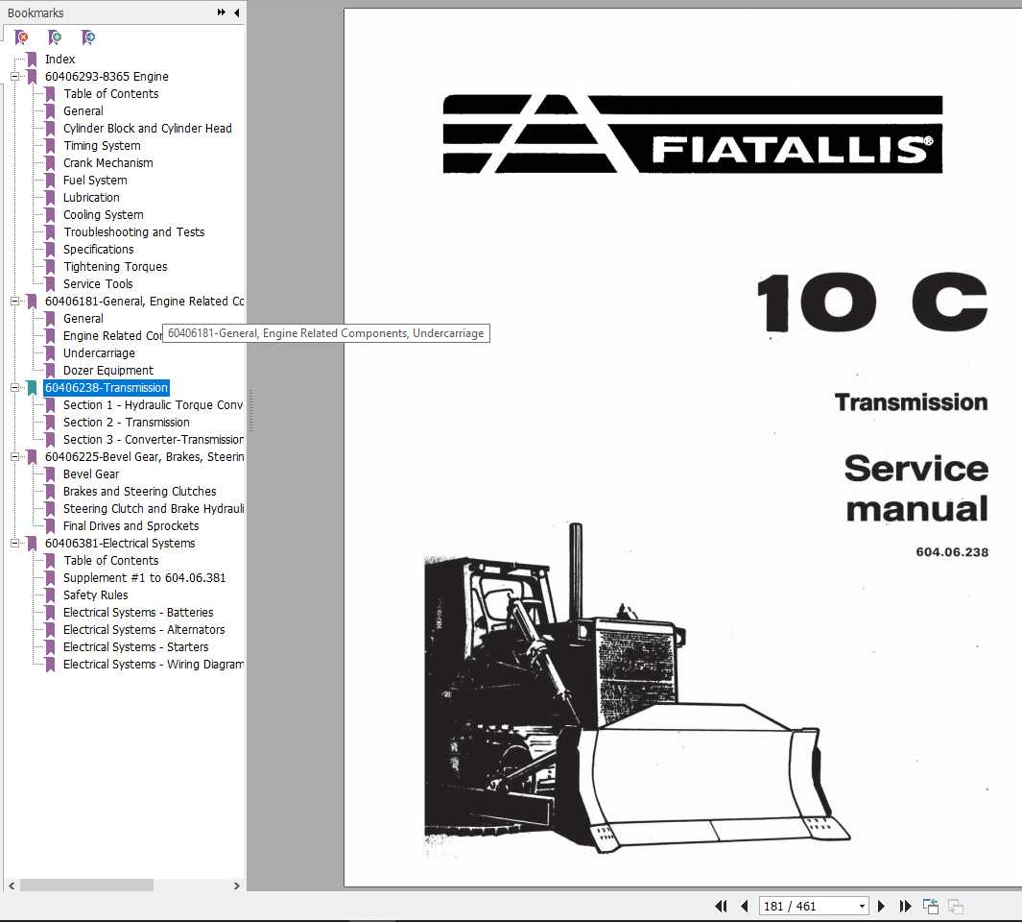Go to Timing System bookmark

pos(102,146)
